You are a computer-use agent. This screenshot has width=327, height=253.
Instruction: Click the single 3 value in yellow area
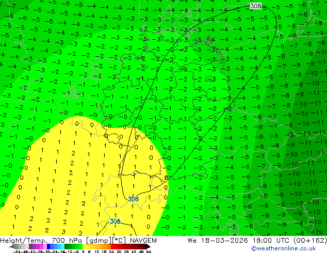pos(63,232)
